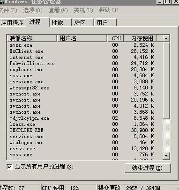Screen dimensions: 179x190
Task: Select svchost.exe row using 20,196 K
Action: point(84,100)
